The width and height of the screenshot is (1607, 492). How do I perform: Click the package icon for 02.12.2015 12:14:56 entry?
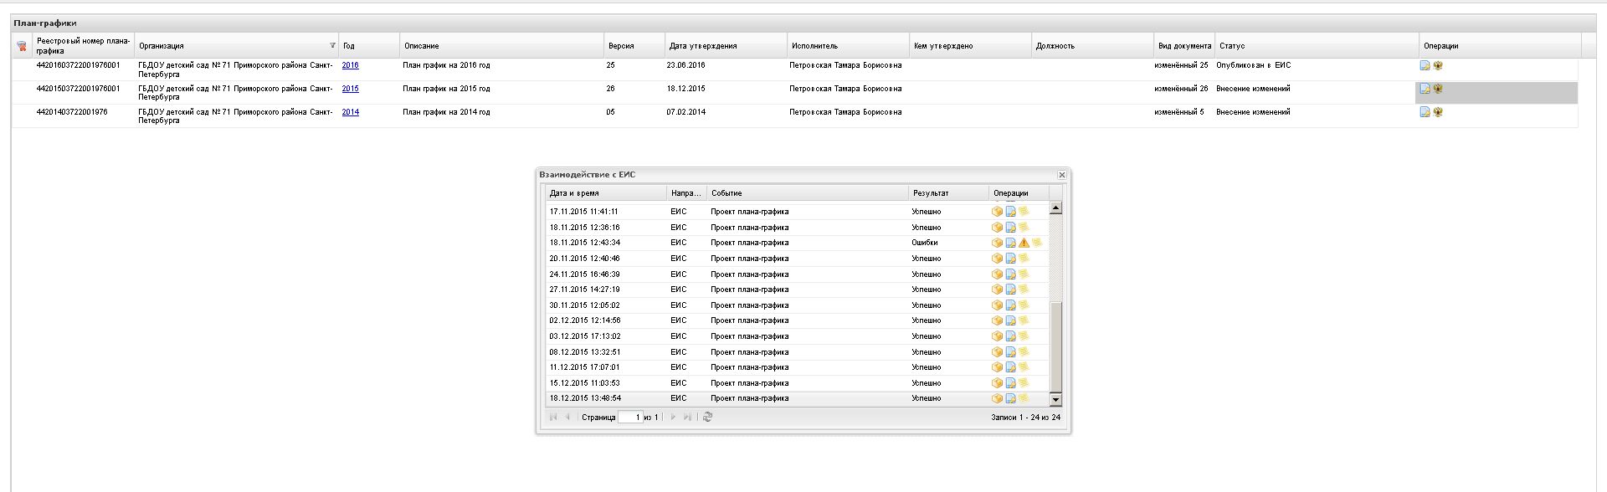pyautogui.click(x=997, y=320)
